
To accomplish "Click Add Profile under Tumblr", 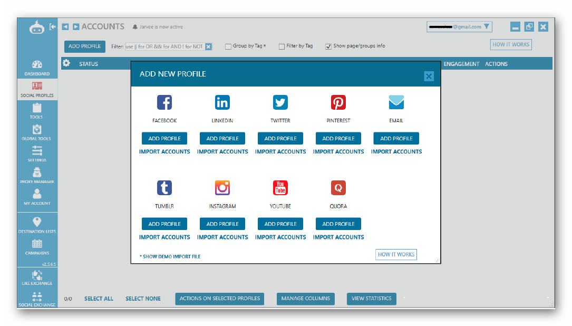I will 164,224.
